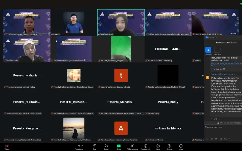Click the Message everyone input field
The height and width of the screenshot is (151, 242).
pyautogui.click(x=222, y=127)
